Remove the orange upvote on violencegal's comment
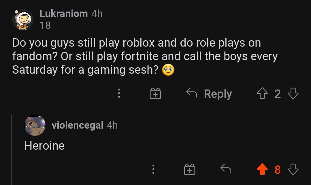The height and width of the screenshot is (185, 311). click(262, 169)
